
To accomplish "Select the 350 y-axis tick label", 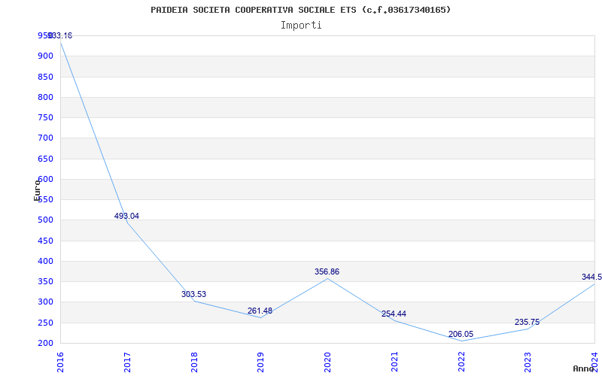I will click(45, 281).
